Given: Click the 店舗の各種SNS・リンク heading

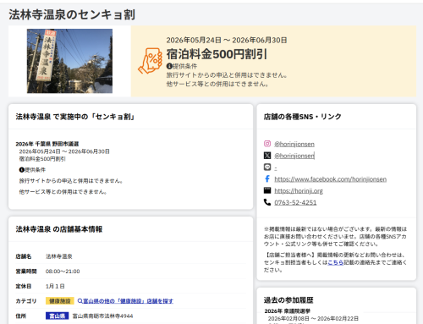Looking at the screenshot, I should tap(303, 117).
